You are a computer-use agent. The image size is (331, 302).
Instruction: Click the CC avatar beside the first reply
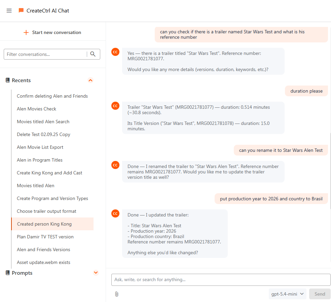115,52
